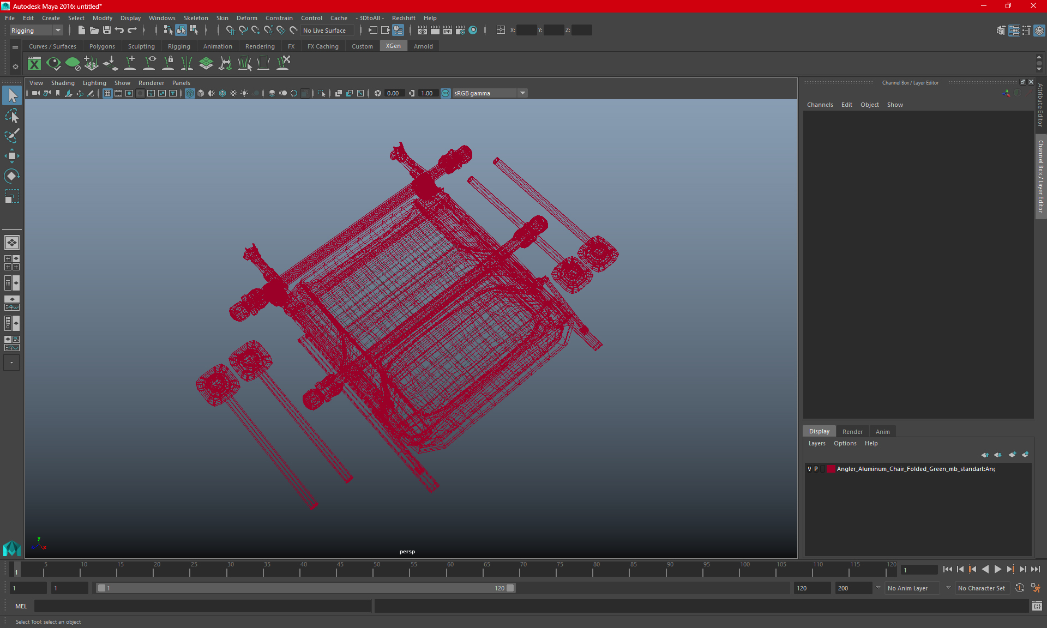Toggle the layer's P playback box
The width and height of the screenshot is (1047, 628).
point(816,469)
